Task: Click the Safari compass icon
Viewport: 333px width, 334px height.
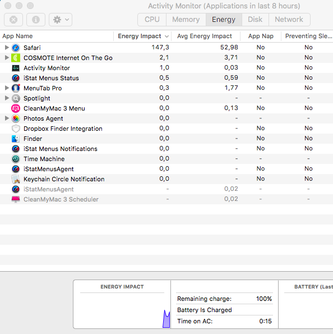Action: click(16, 48)
